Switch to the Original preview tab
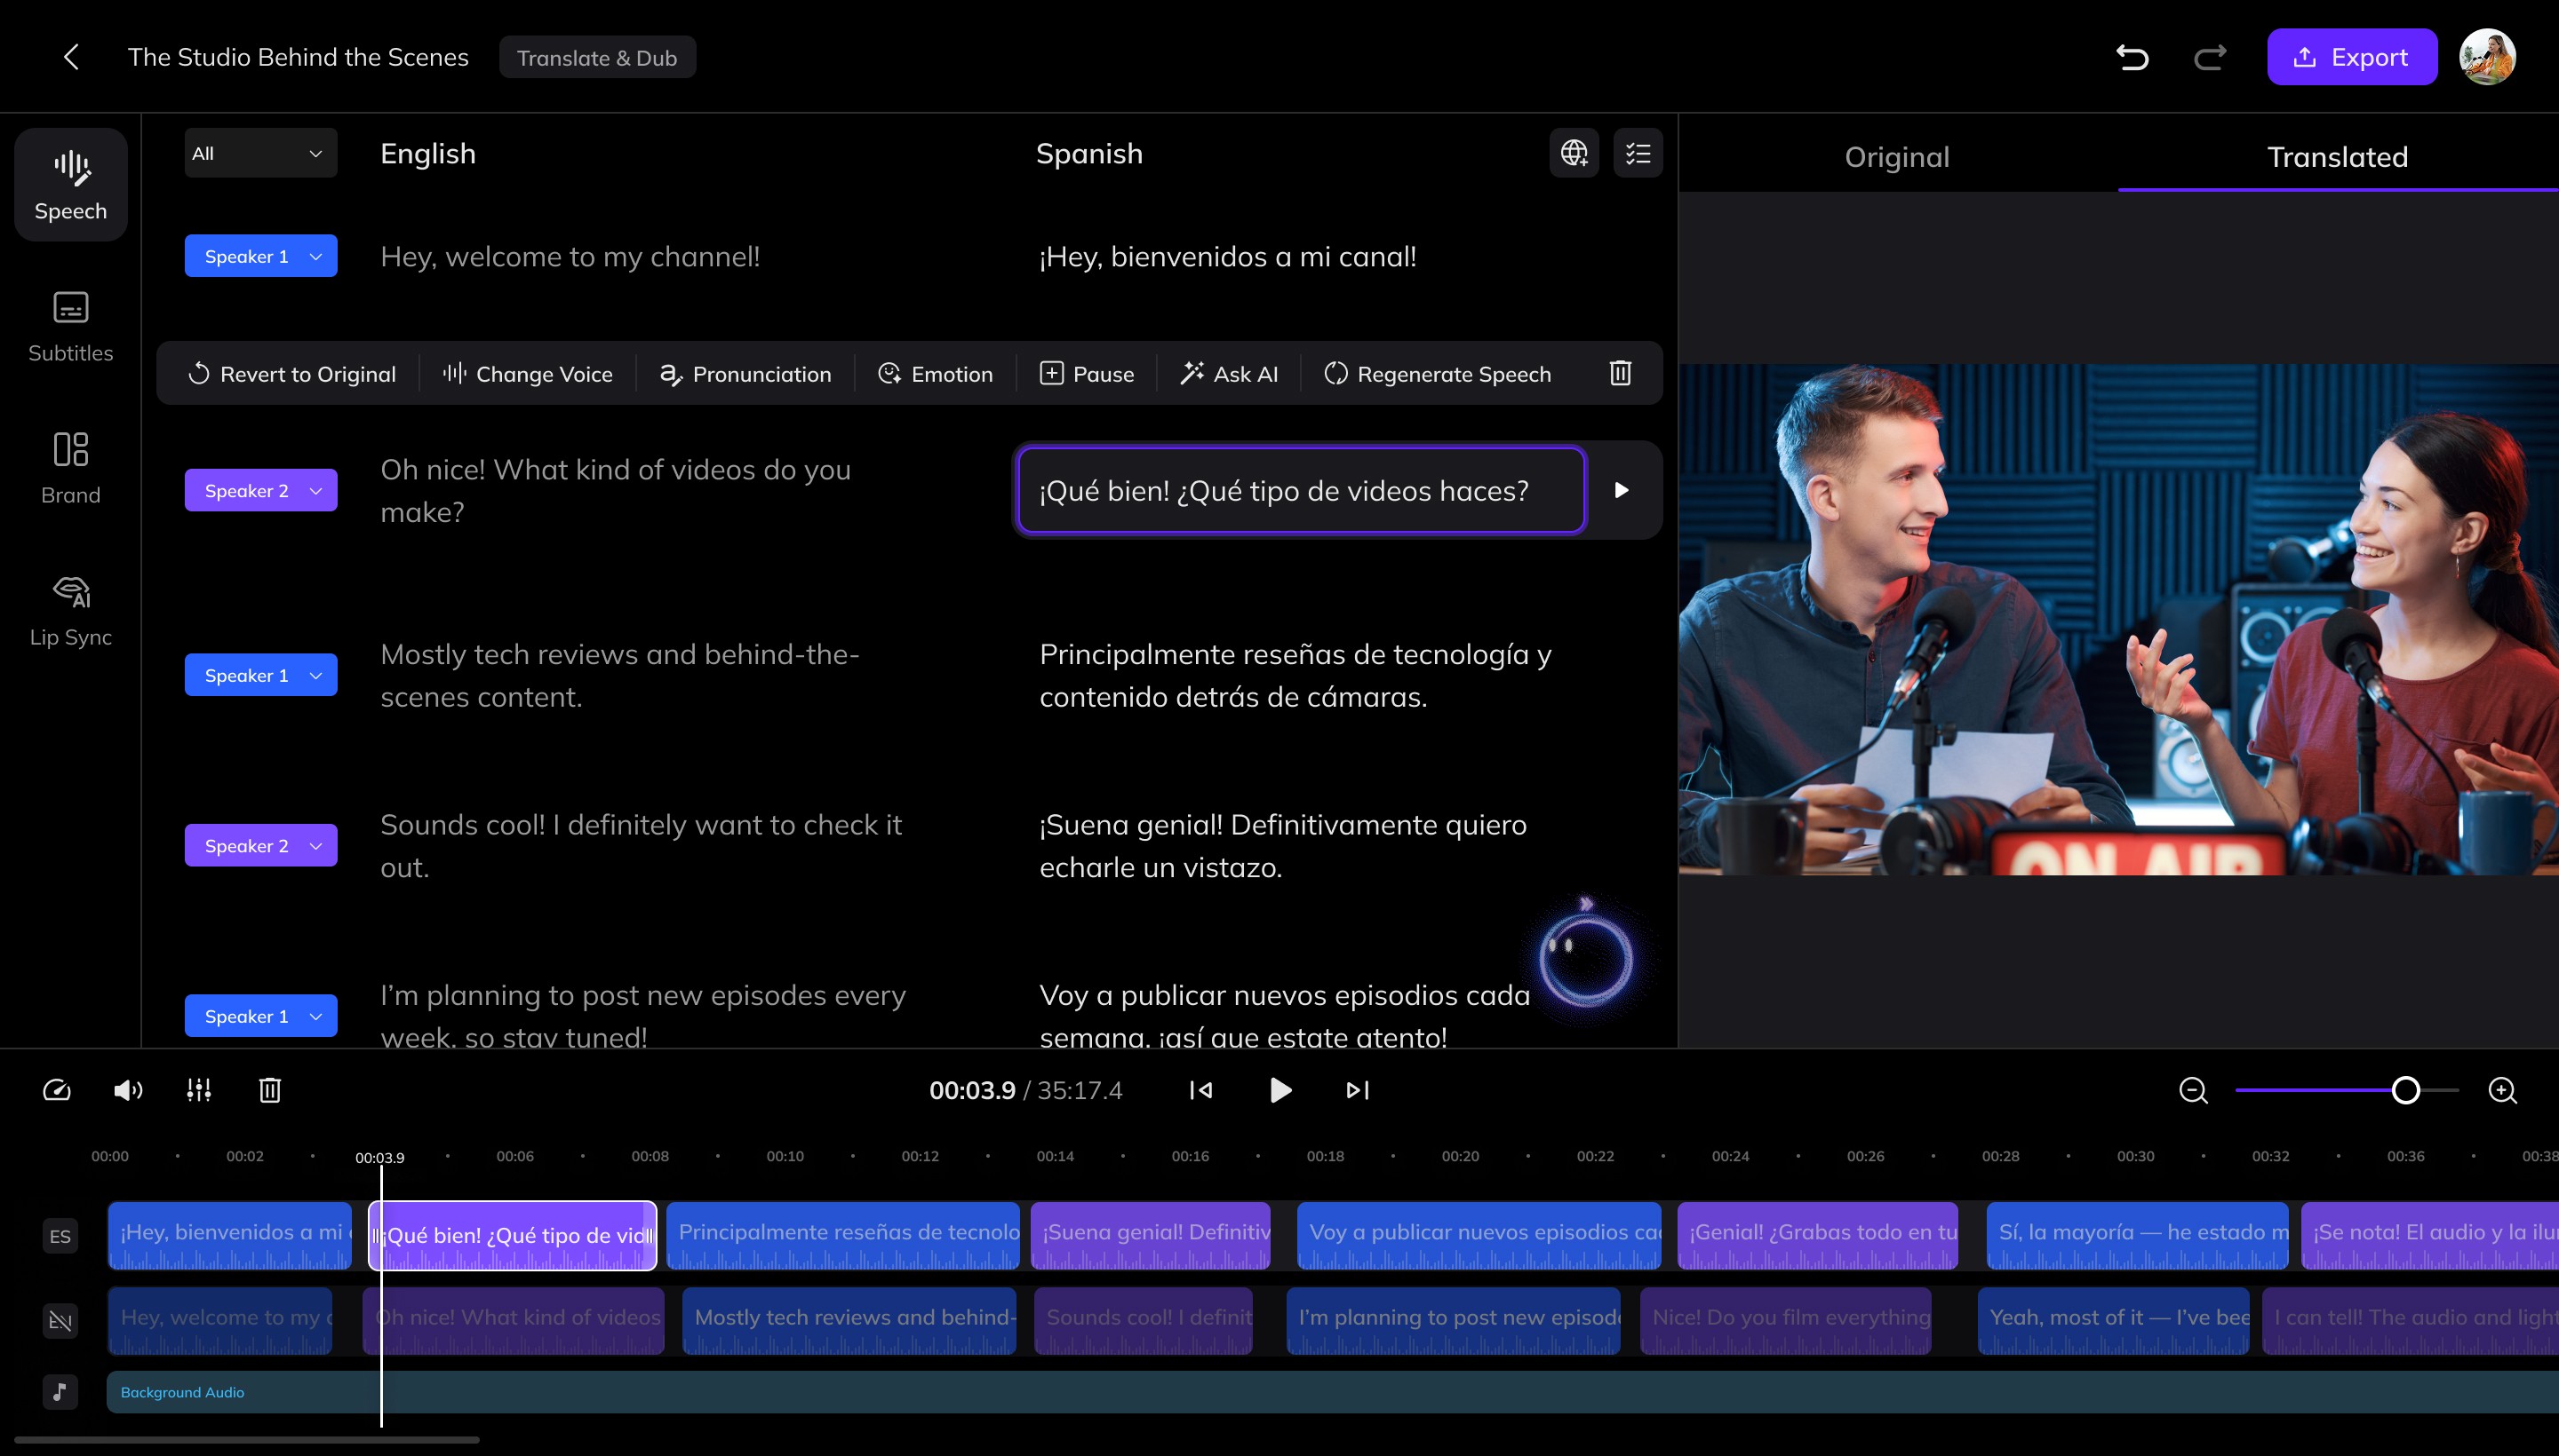 (1896, 157)
